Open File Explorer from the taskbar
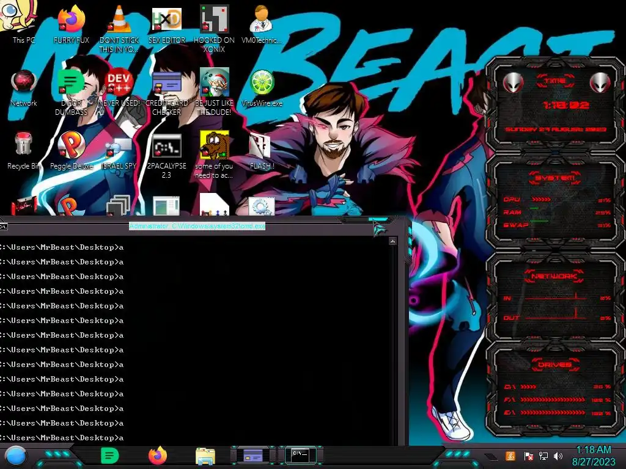 (205, 456)
